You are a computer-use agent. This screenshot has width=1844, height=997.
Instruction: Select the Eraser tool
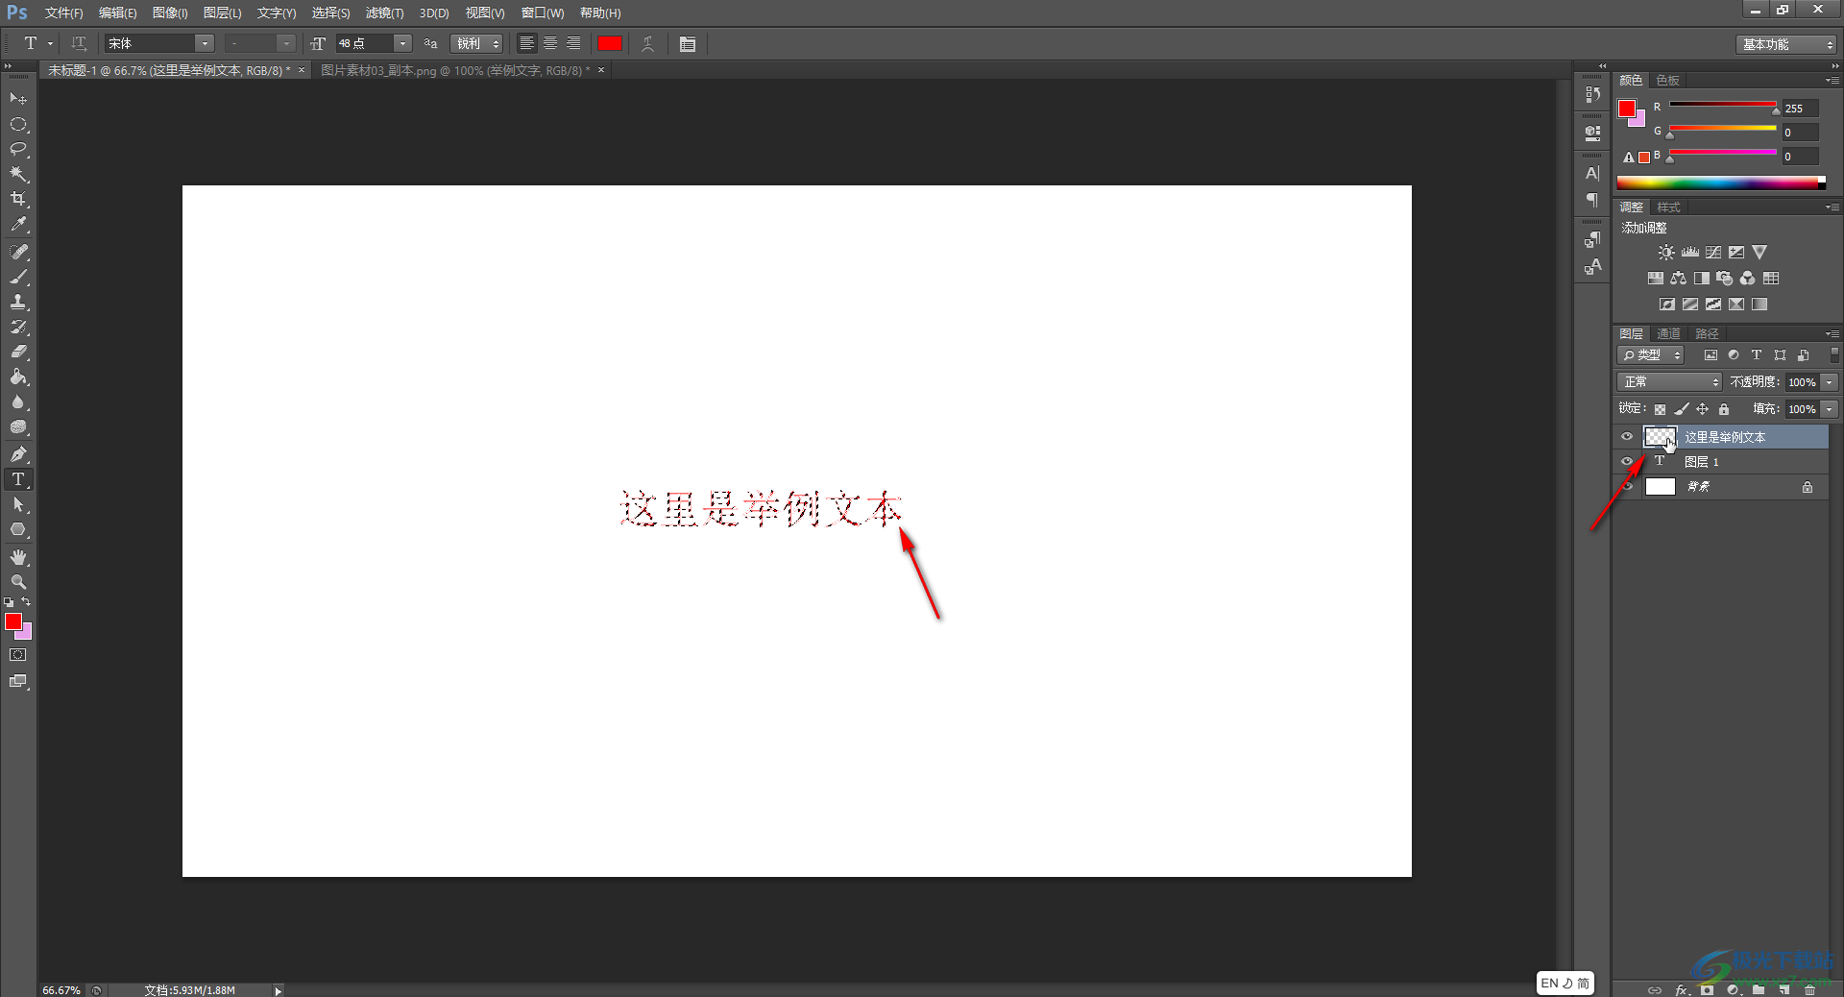pos(18,352)
